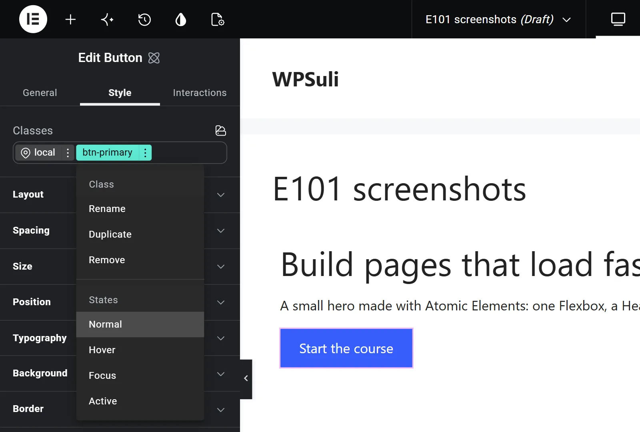This screenshot has height=432, width=640.
Task: Click the desktop responsive mode icon
Action: coord(618,19)
